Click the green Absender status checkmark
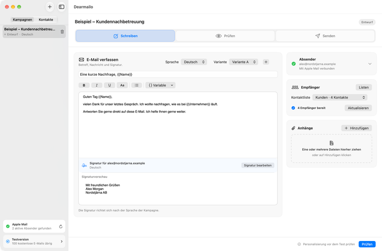Viewport: 382px width, 251px height. (x=294, y=64)
